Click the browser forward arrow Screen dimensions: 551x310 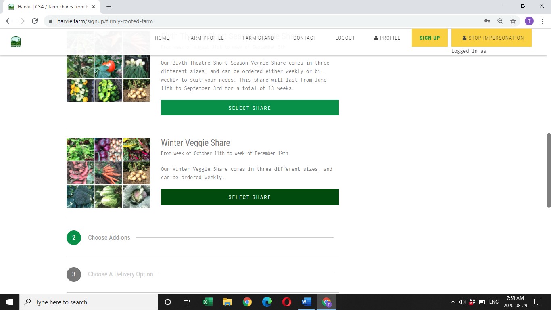[x=22, y=21]
